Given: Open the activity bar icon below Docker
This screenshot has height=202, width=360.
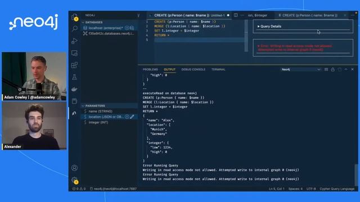Looking at the screenshot, I should [x=74, y=101].
